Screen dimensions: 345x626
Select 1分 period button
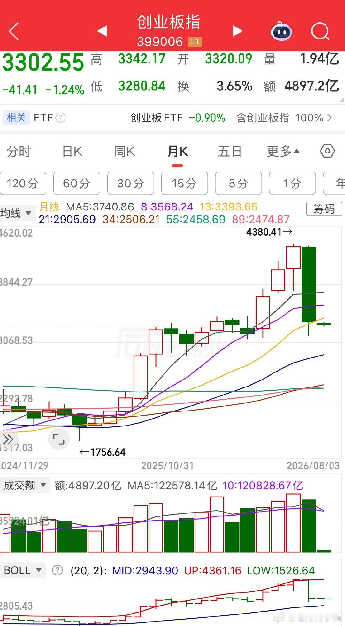293,183
